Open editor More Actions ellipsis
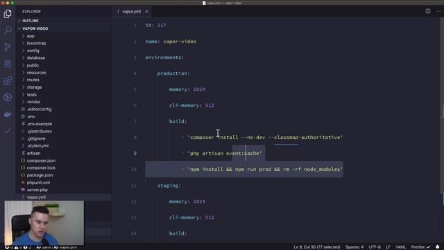The width and height of the screenshot is (444, 250). [x=438, y=11]
